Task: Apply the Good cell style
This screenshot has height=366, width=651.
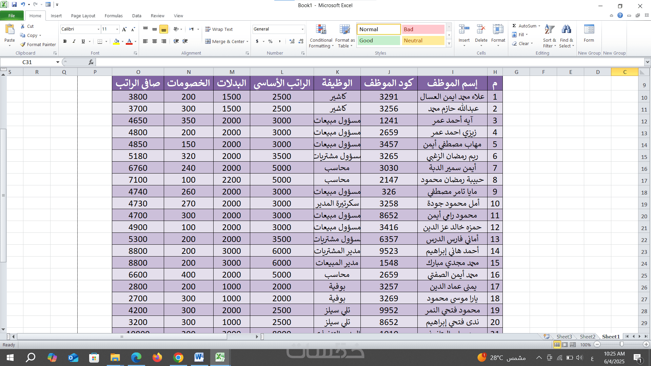Action: (379, 41)
